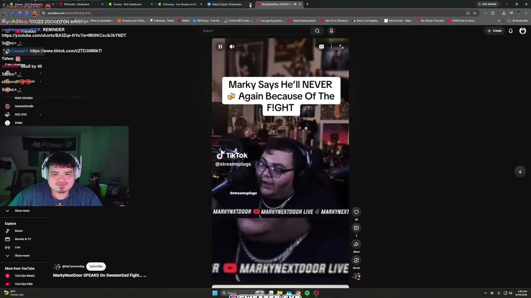
Task: Open File Explorer from the taskbar
Action: (280, 293)
